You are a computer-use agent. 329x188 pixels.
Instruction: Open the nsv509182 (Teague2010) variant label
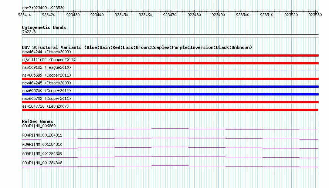pos(47,67)
